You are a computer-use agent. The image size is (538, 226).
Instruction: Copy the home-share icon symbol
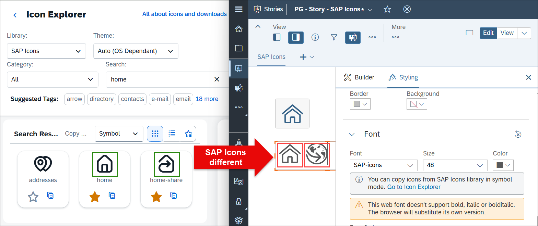[174, 196]
